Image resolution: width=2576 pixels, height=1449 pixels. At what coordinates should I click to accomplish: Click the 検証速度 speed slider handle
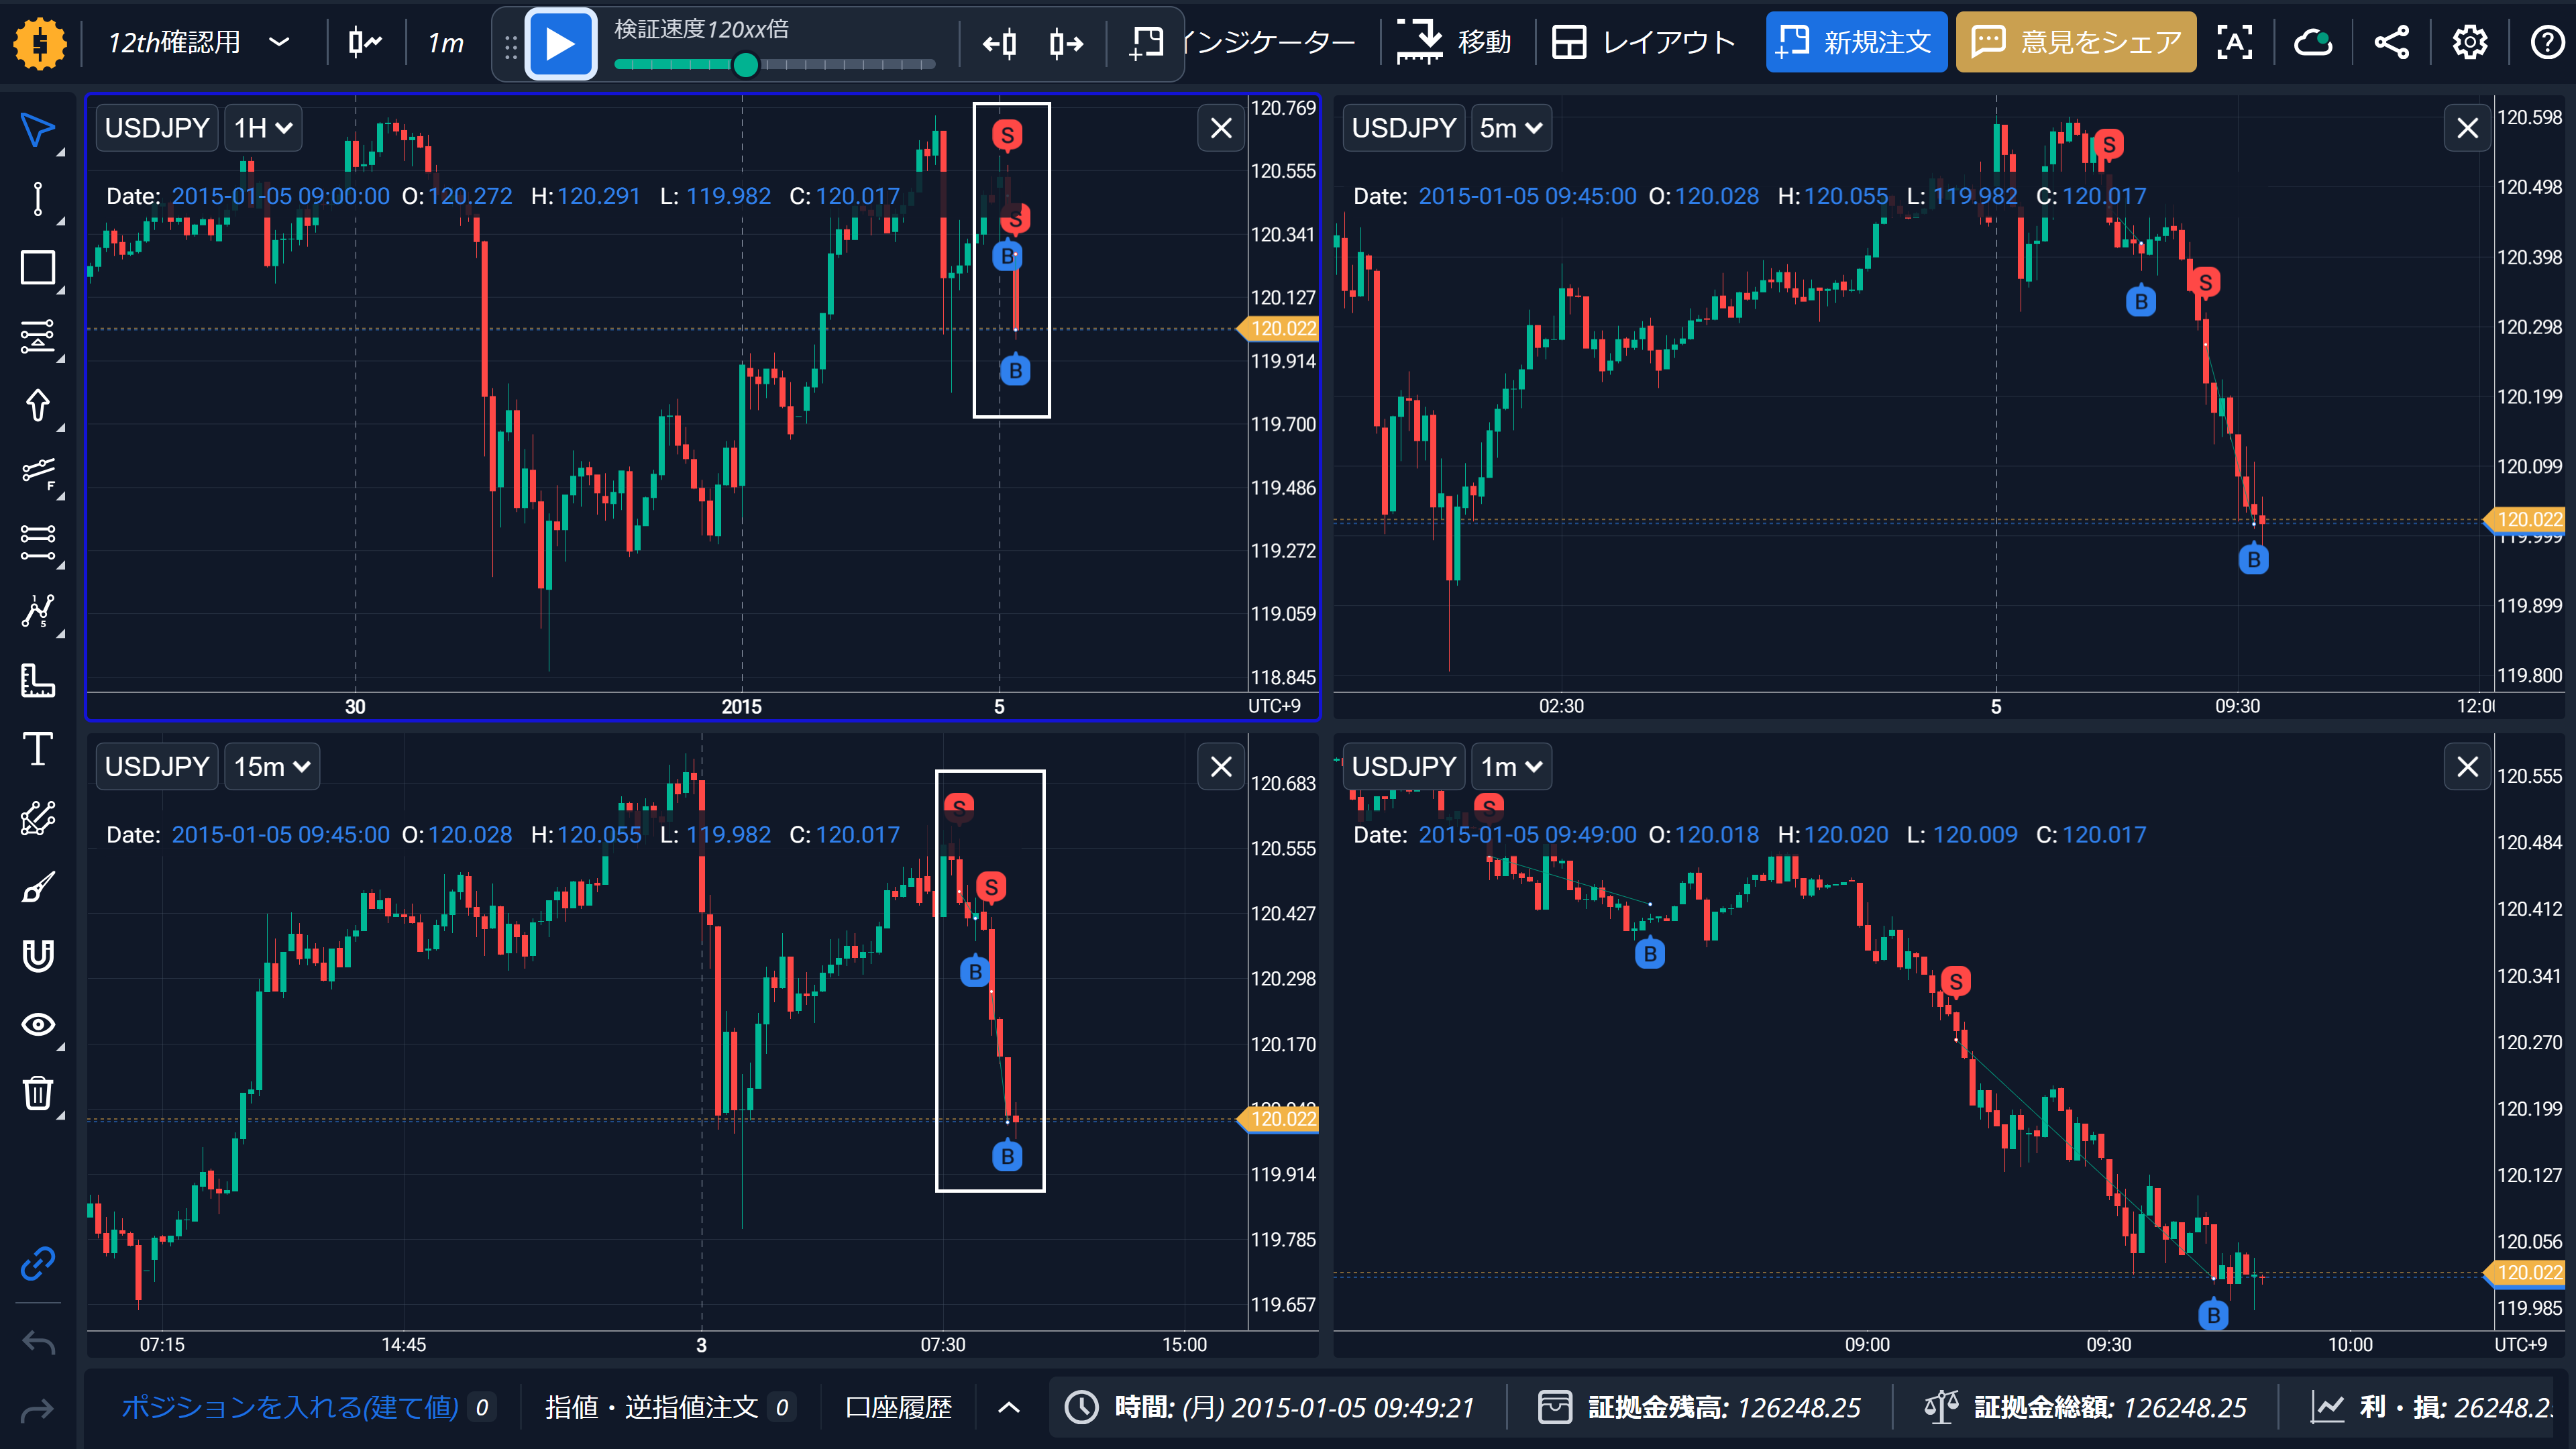click(745, 65)
